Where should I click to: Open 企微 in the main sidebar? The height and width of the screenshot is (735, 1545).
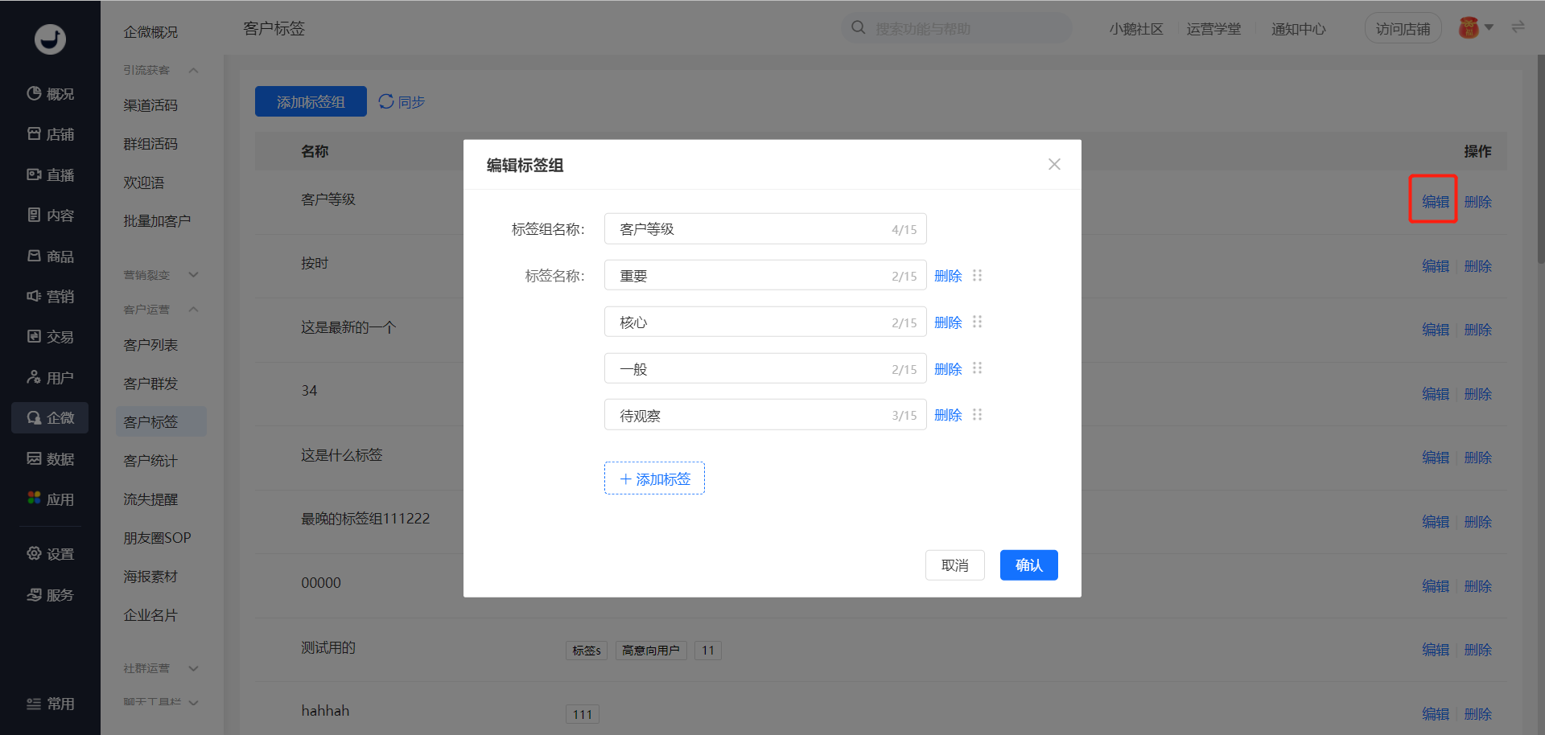coord(50,418)
